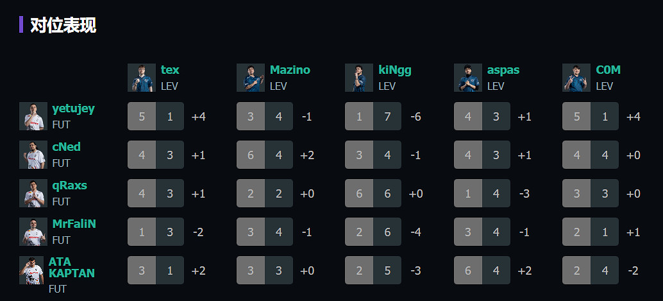
Task: Click yetujey versus kiNgg matchup cell
Action: (x=373, y=116)
